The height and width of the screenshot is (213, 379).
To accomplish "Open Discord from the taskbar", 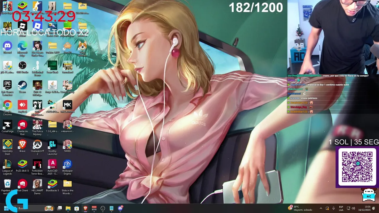I will [120, 208].
